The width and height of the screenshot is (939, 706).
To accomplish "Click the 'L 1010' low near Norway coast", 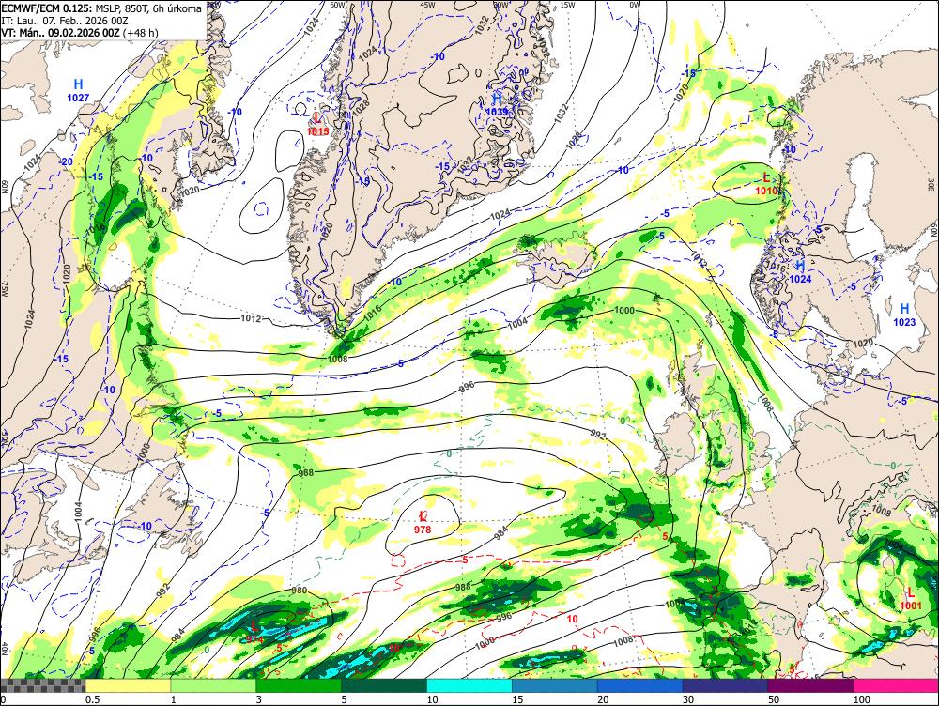I will coord(766,184).
